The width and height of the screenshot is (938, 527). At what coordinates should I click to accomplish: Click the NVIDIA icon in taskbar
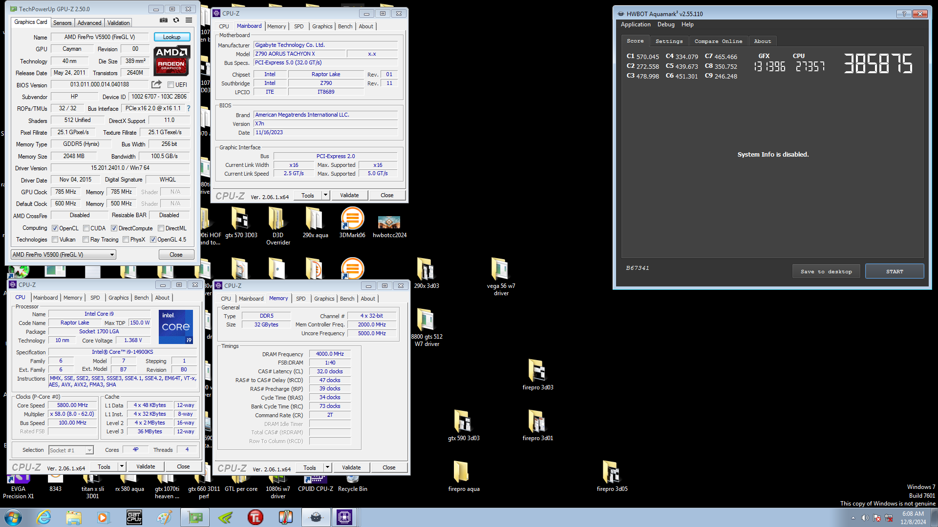225,517
